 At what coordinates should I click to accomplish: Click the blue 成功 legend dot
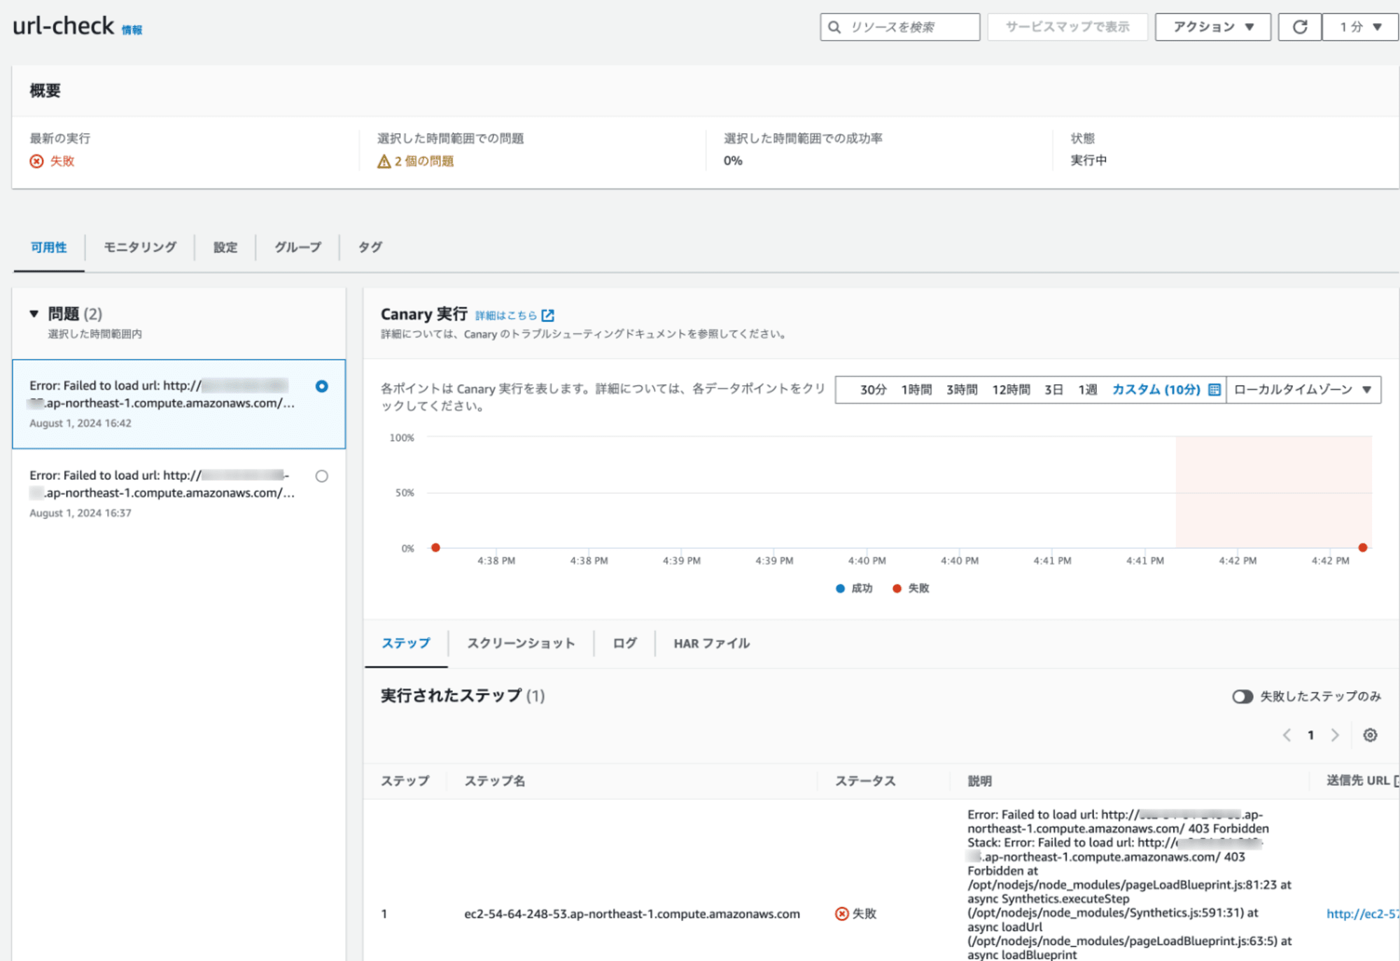tap(840, 589)
